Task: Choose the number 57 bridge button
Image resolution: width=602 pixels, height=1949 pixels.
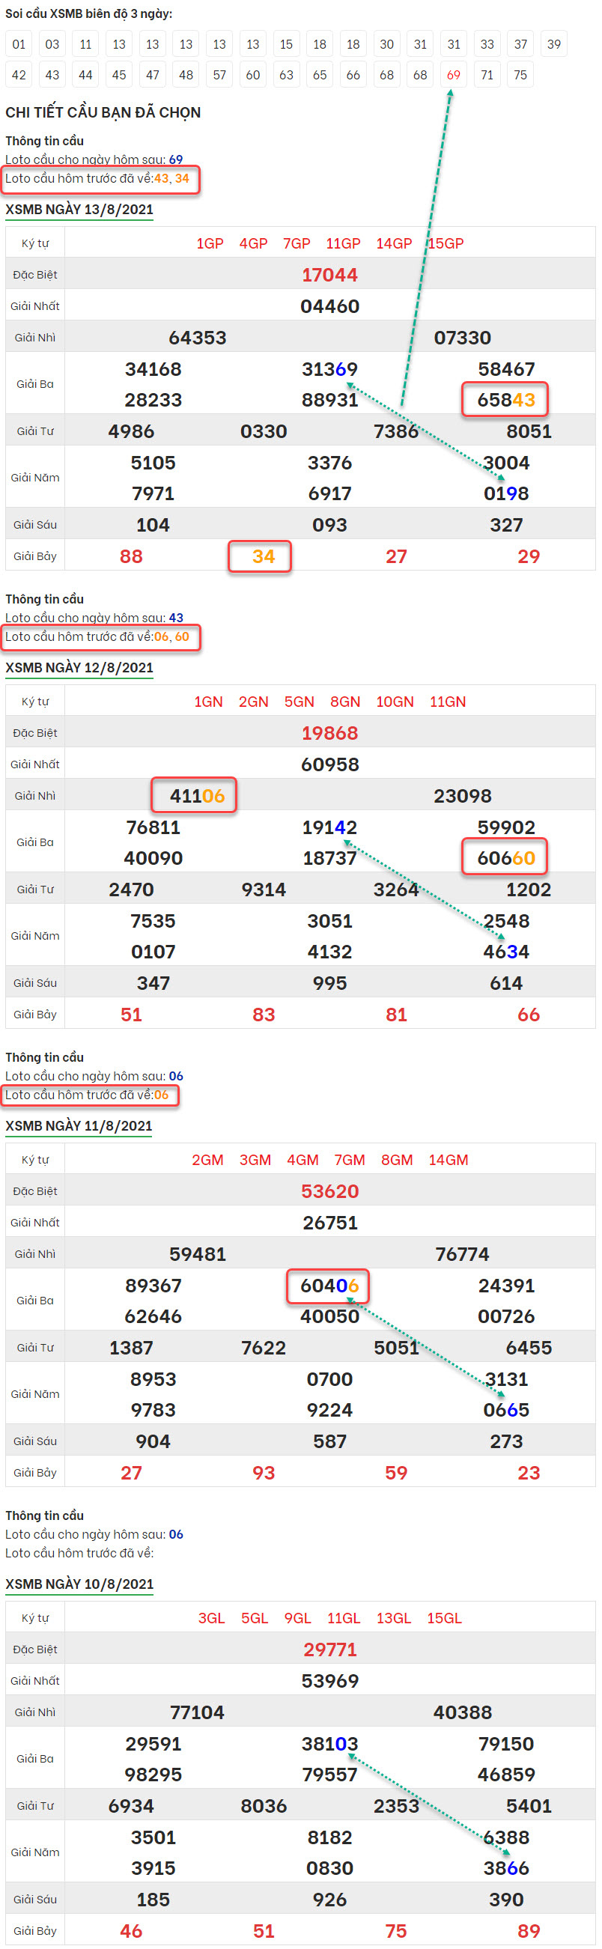Action: pyautogui.click(x=219, y=75)
